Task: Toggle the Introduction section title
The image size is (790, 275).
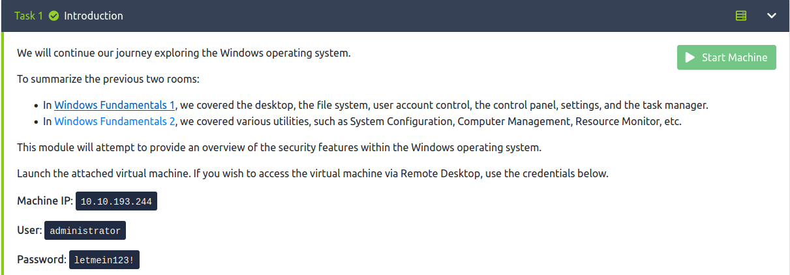Action: (x=93, y=16)
